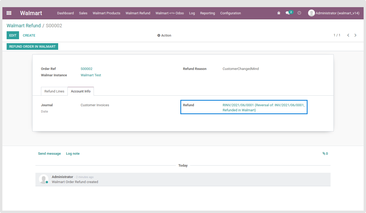Click the CREATE button
Viewport: 366px width, 213px height.
pyautogui.click(x=29, y=35)
